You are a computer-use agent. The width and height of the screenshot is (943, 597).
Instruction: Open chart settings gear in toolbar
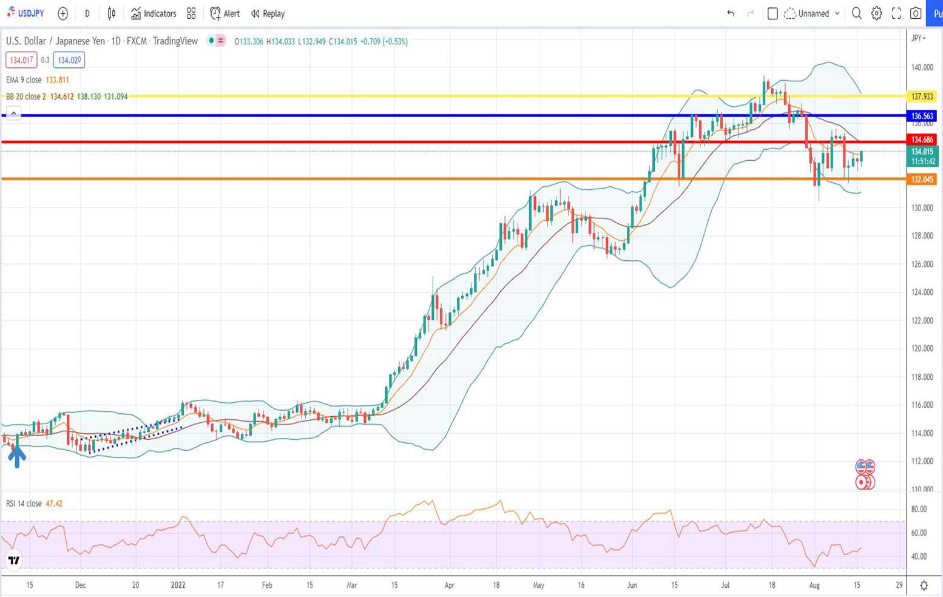876,13
